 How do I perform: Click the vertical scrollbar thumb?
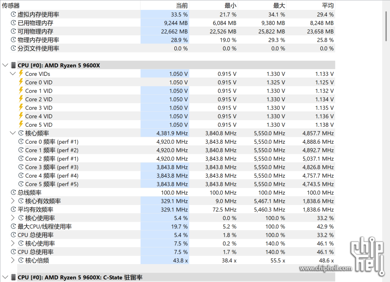click(x=386, y=25)
